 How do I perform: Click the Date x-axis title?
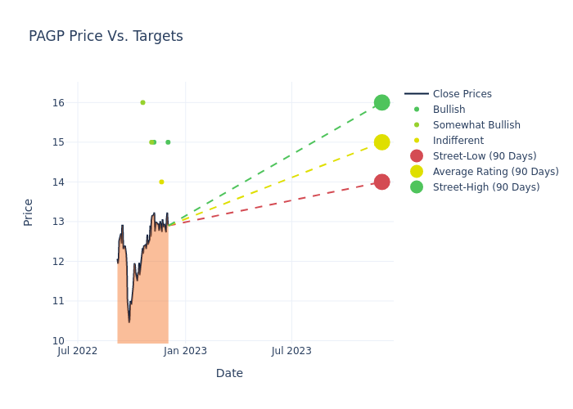pyautogui.click(x=229, y=374)
